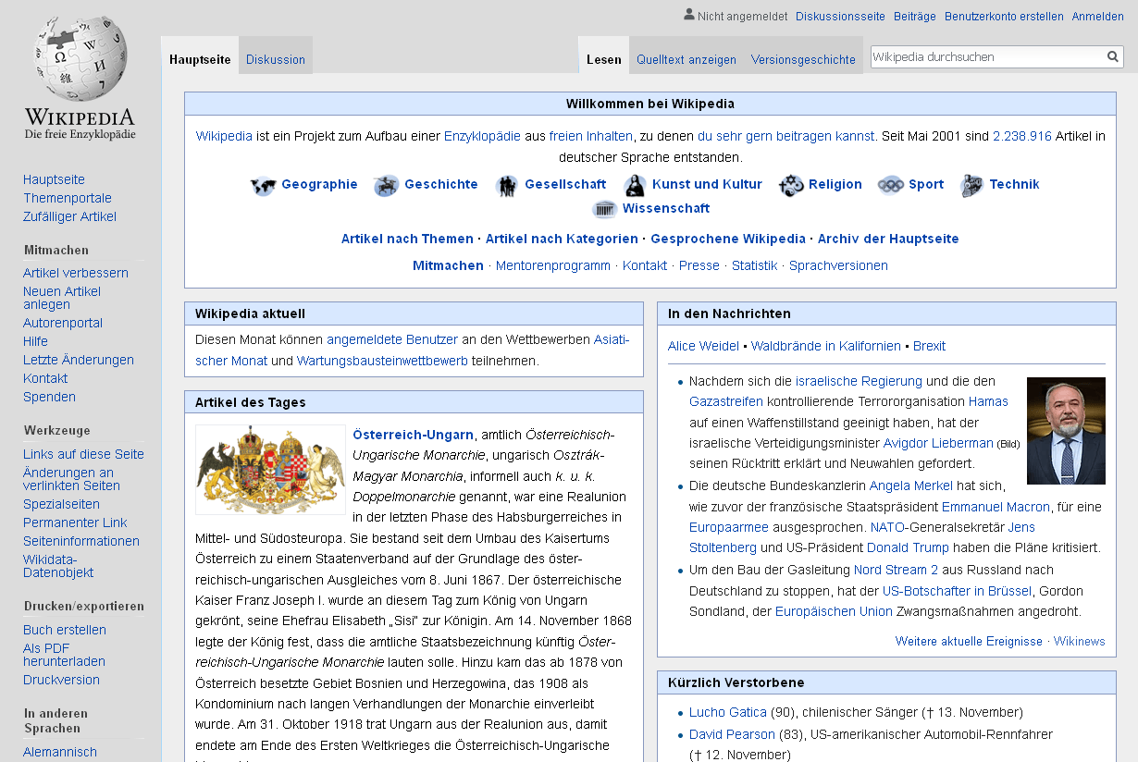Open Waldbrände in Kalifornien link

826,346
